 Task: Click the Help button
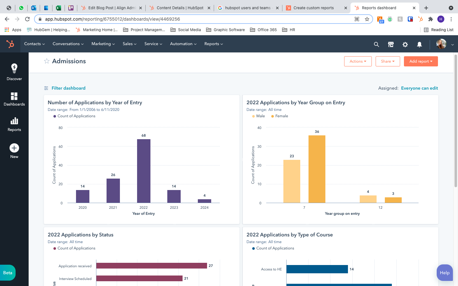[x=445, y=273]
